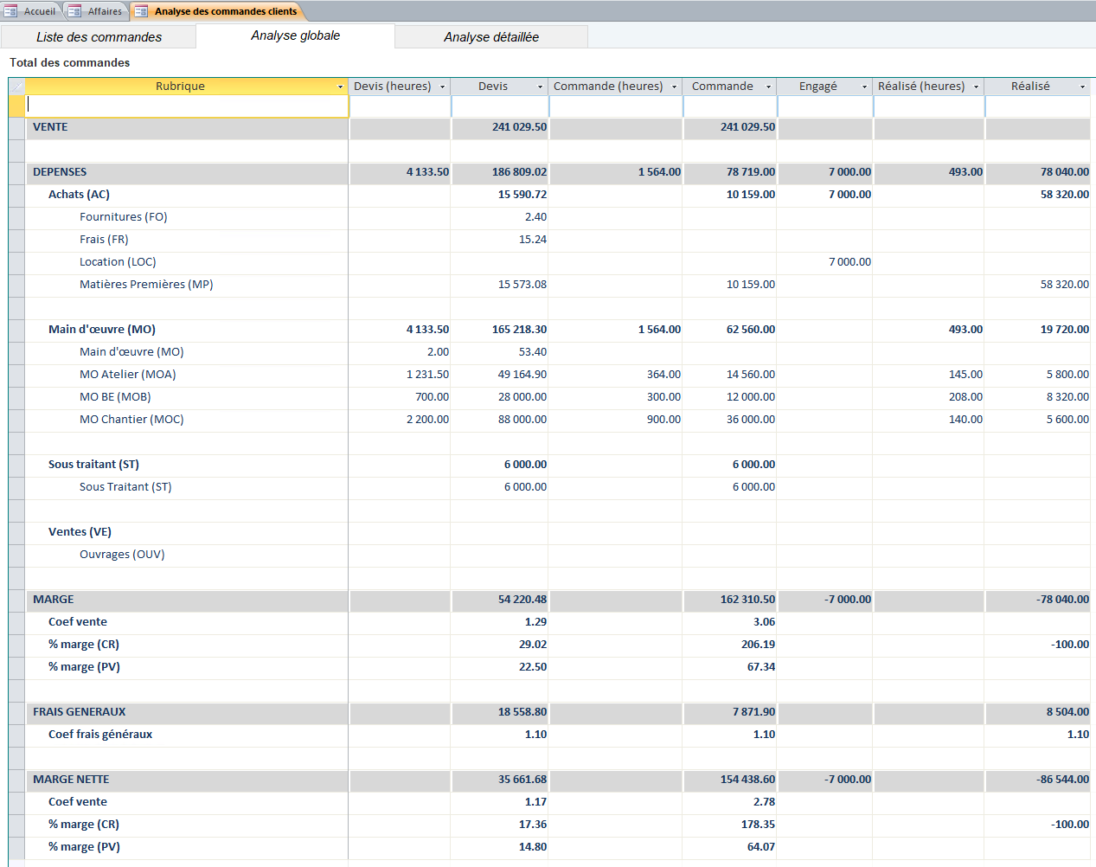Open the Engagé column dropdown
The width and height of the screenshot is (1096, 867).
coord(865,86)
